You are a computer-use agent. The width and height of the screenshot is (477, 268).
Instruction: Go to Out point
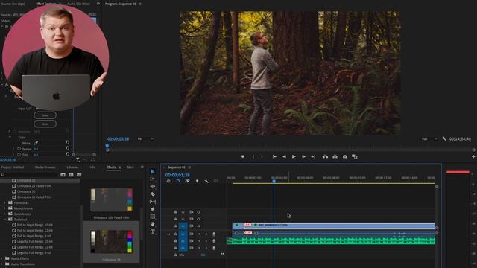click(x=313, y=157)
